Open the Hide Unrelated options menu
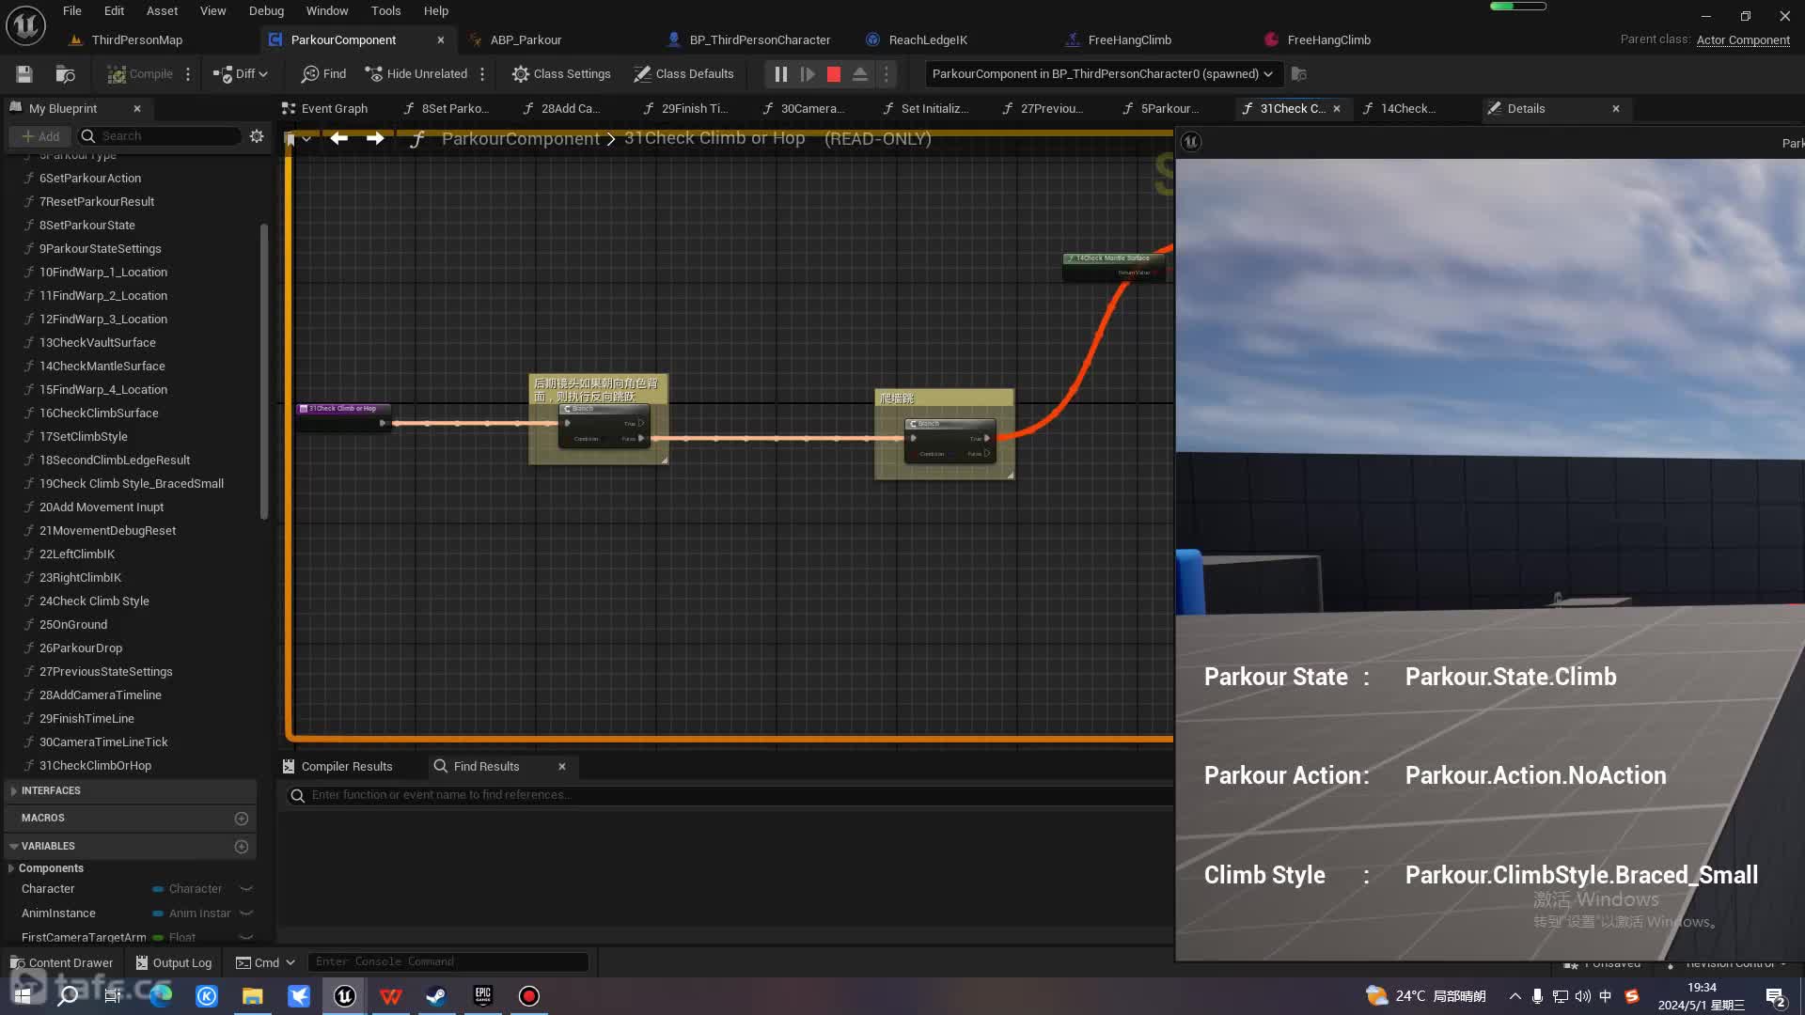Screen dimensions: 1805x1015 pyautogui.click(x=482, y=74)
